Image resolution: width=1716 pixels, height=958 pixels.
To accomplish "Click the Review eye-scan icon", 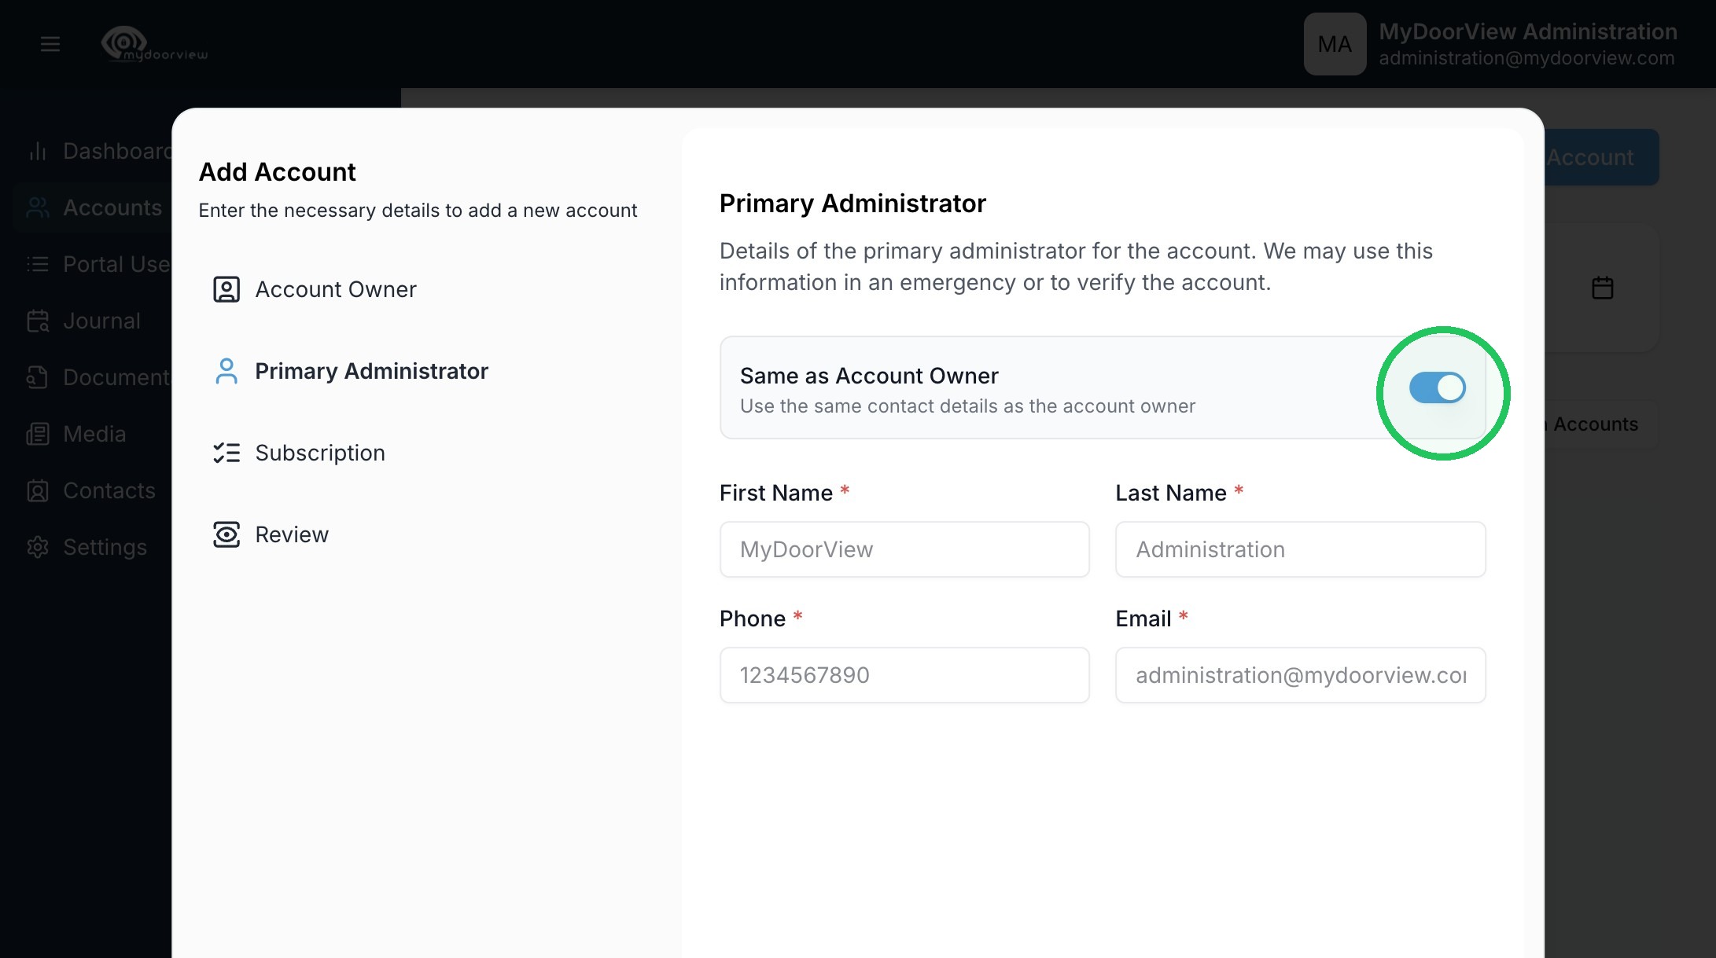I will point(226,534).
